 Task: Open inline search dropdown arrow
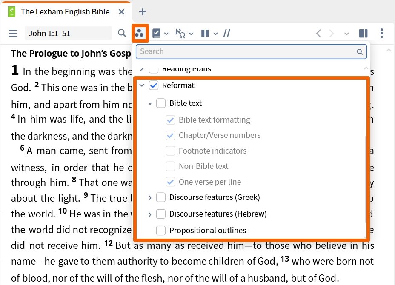[x=166, y=34]
